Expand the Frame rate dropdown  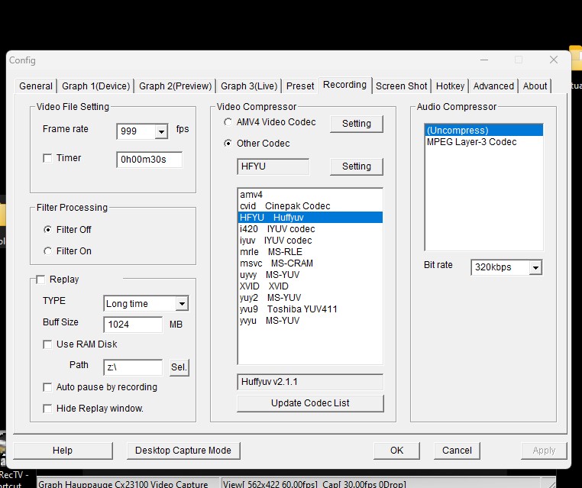point(161,131)
